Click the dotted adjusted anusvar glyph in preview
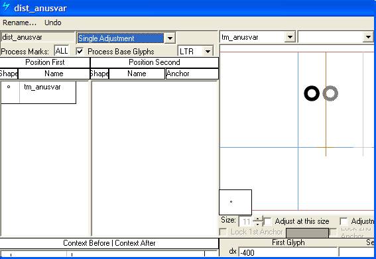 click(x=330, y=93)
